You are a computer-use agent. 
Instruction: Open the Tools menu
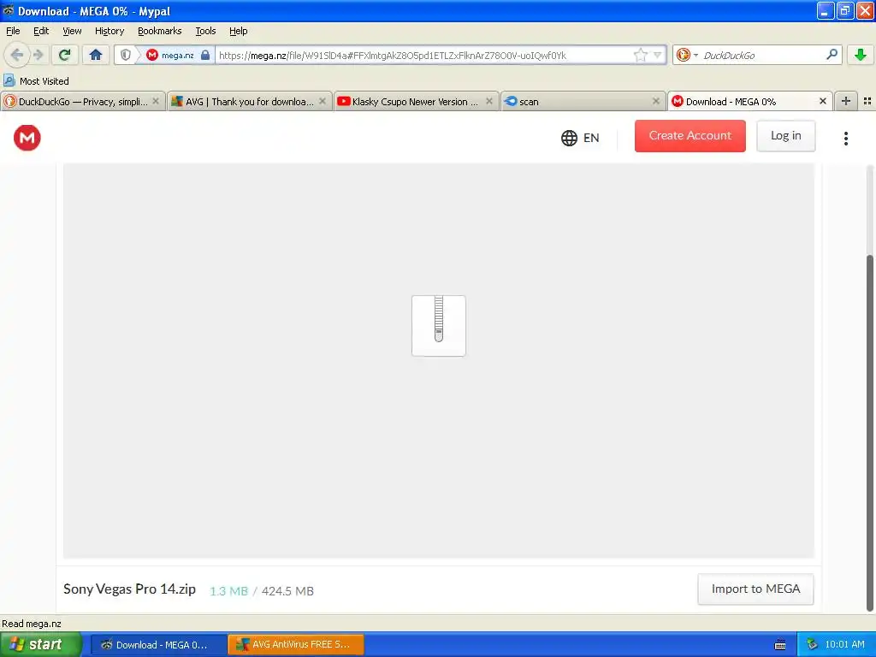click(x=205, y=31)
